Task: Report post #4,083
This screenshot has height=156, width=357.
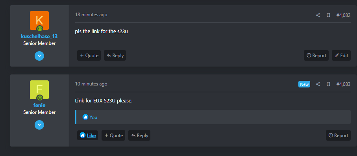Action: [x=339, y=135]
